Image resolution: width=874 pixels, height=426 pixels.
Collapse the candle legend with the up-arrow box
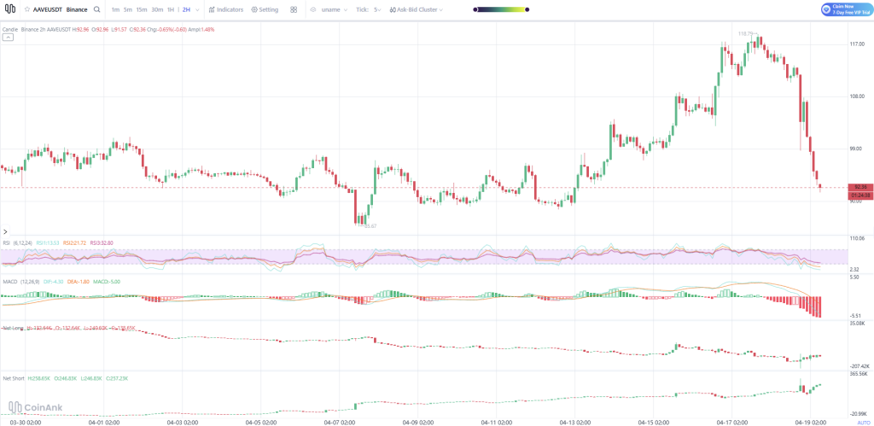[x=8, y=38]
